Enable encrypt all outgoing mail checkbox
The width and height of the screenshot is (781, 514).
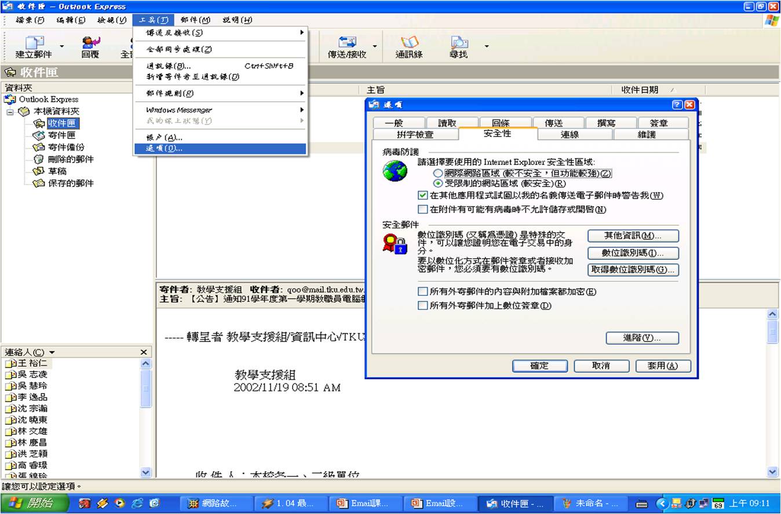(422, 292)
